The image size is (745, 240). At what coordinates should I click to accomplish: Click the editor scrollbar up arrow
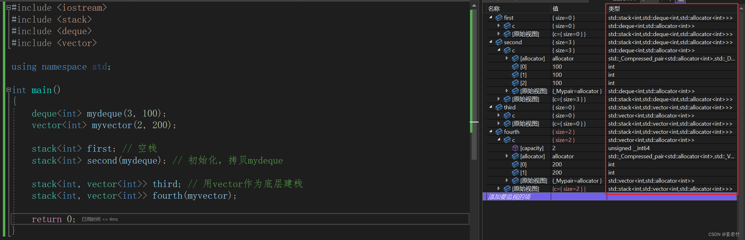point(474,5)
